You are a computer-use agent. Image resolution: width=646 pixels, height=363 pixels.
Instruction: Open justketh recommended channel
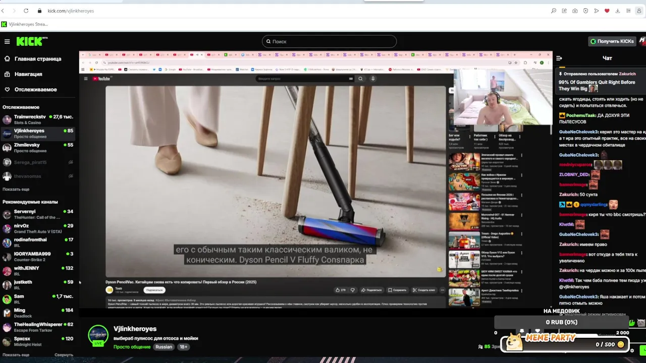pos(38,285)
